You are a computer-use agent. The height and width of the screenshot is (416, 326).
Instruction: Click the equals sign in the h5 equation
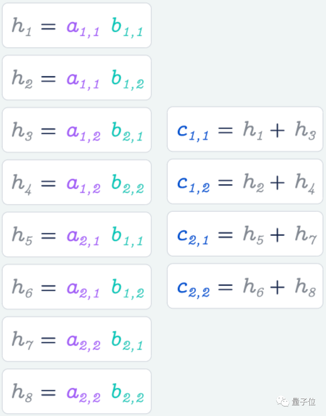(48, 236)
